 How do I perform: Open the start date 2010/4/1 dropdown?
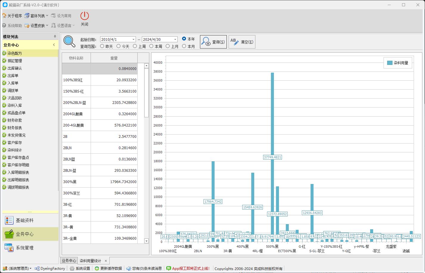tap(133, 40)
